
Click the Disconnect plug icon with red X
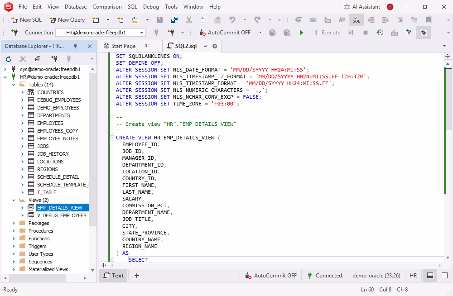click(x=171, y=33)
